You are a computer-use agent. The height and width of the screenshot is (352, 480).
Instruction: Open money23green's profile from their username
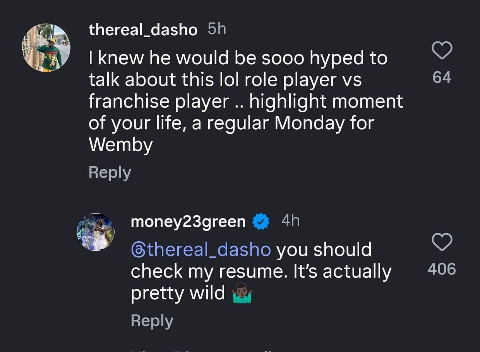click(189, 221)
